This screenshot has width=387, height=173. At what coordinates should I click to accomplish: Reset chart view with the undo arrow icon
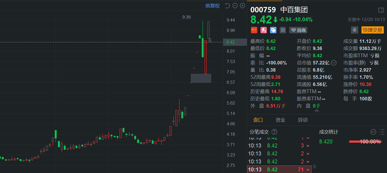tap(227, 6)
